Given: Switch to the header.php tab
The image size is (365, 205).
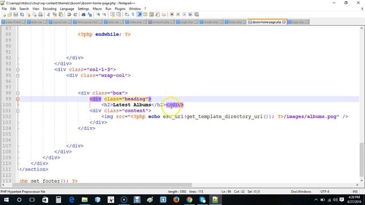Looking at the screenshot, I should pyautogui.click(x=210, y=22).
